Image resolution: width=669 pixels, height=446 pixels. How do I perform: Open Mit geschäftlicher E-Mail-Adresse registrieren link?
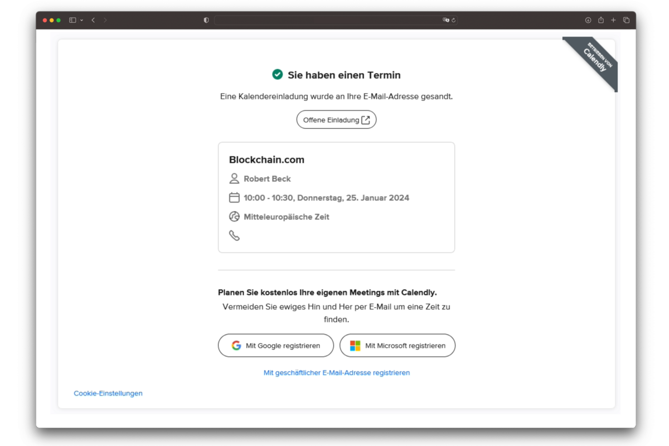[337, 372]
